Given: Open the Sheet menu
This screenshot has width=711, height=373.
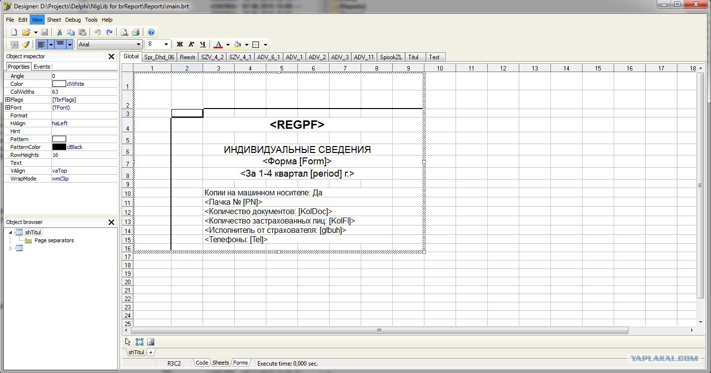Looking at the screenshot, I should click(54, 20).
